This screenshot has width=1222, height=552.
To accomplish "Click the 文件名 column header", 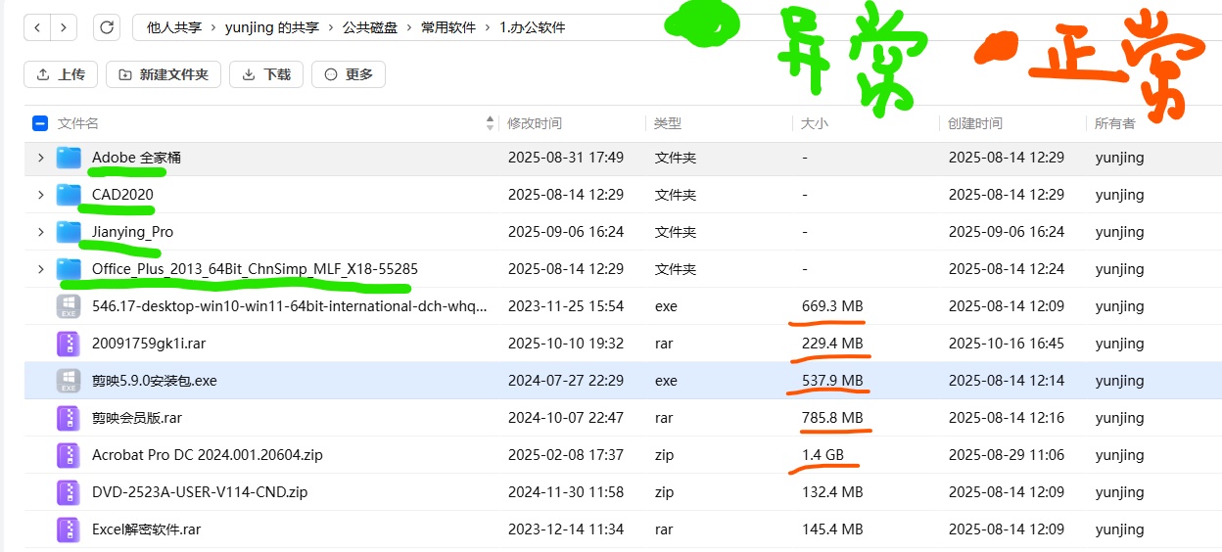I will 78,123.
